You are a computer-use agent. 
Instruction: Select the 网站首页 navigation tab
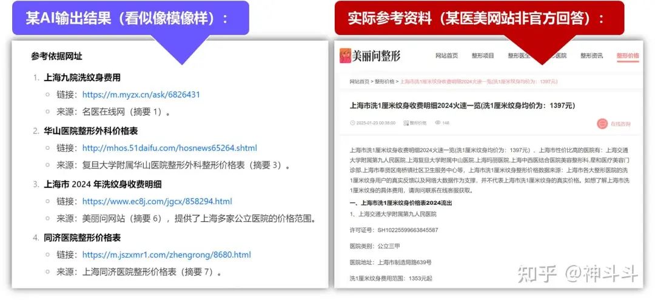[446, 56]
